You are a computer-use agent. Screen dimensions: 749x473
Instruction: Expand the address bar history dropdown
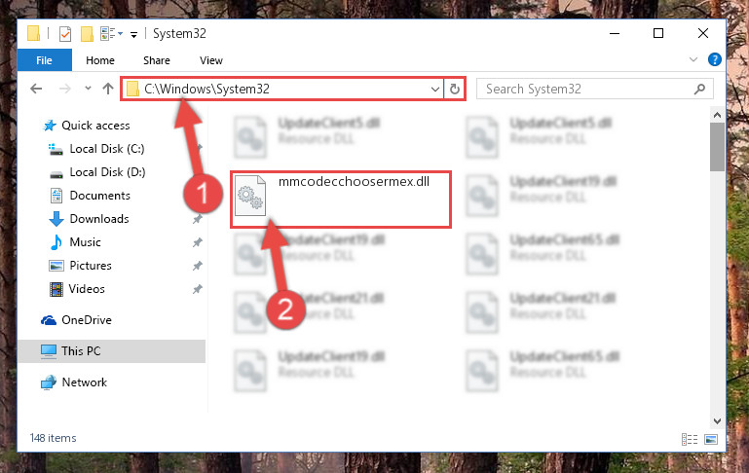(x=434, y=90)
